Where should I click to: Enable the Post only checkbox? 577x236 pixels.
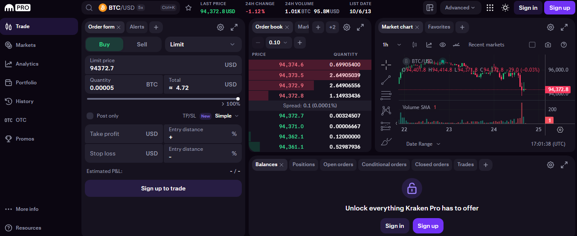click(x=90, y=116)
